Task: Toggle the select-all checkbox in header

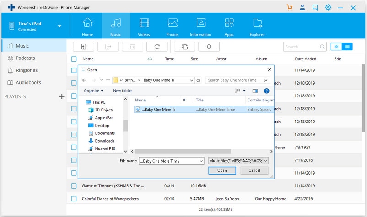Action: click(74, 59)
